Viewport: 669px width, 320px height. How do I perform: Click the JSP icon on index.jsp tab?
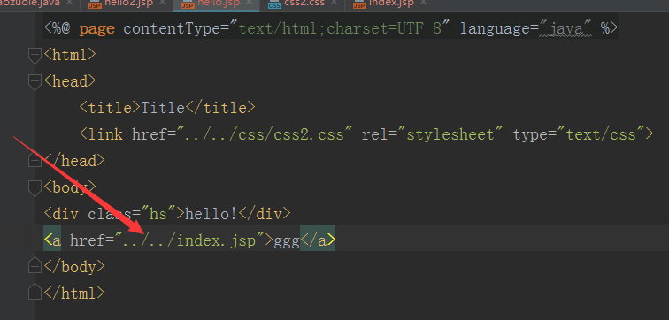(x=359, y=4)
